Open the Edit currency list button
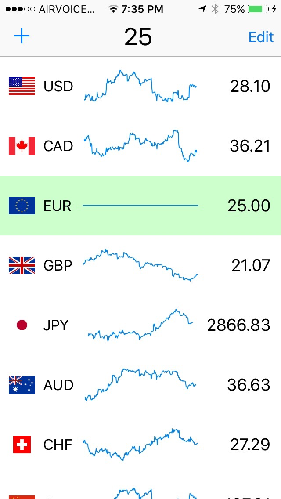This screenshot has width=281, height=499. pos(261,37)
